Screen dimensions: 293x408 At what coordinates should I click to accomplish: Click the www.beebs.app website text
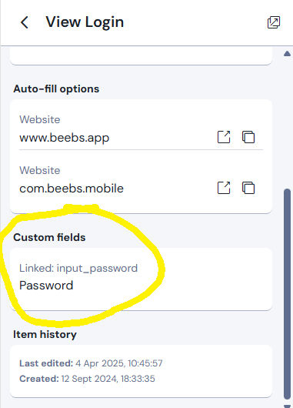65,138
